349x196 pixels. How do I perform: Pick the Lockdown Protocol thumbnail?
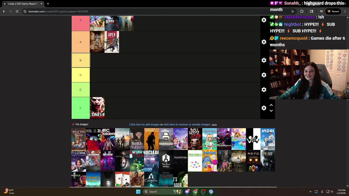pyautogui.click(x=93, y=161)
